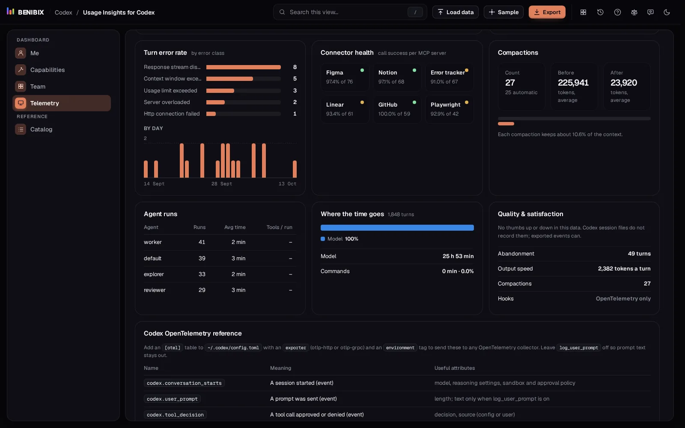This screenshot has height=428, width=685.
Task: Click the magnifier icon in search box
Action: tap(282, 12)
